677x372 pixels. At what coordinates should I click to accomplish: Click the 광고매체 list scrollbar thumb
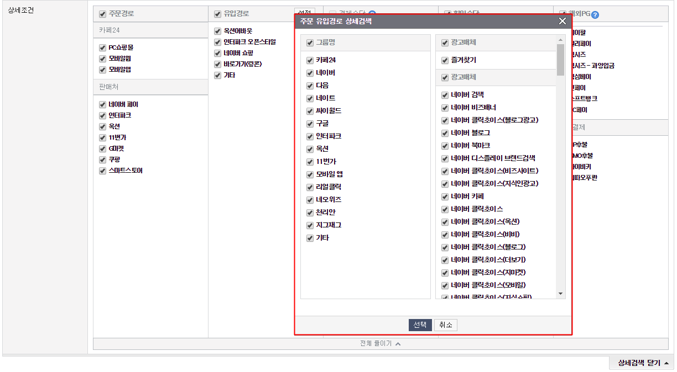[x=560, y=60]
